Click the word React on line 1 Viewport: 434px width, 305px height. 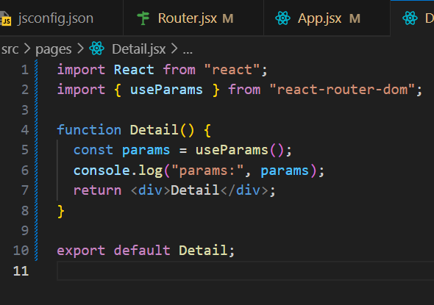[134, 70]
